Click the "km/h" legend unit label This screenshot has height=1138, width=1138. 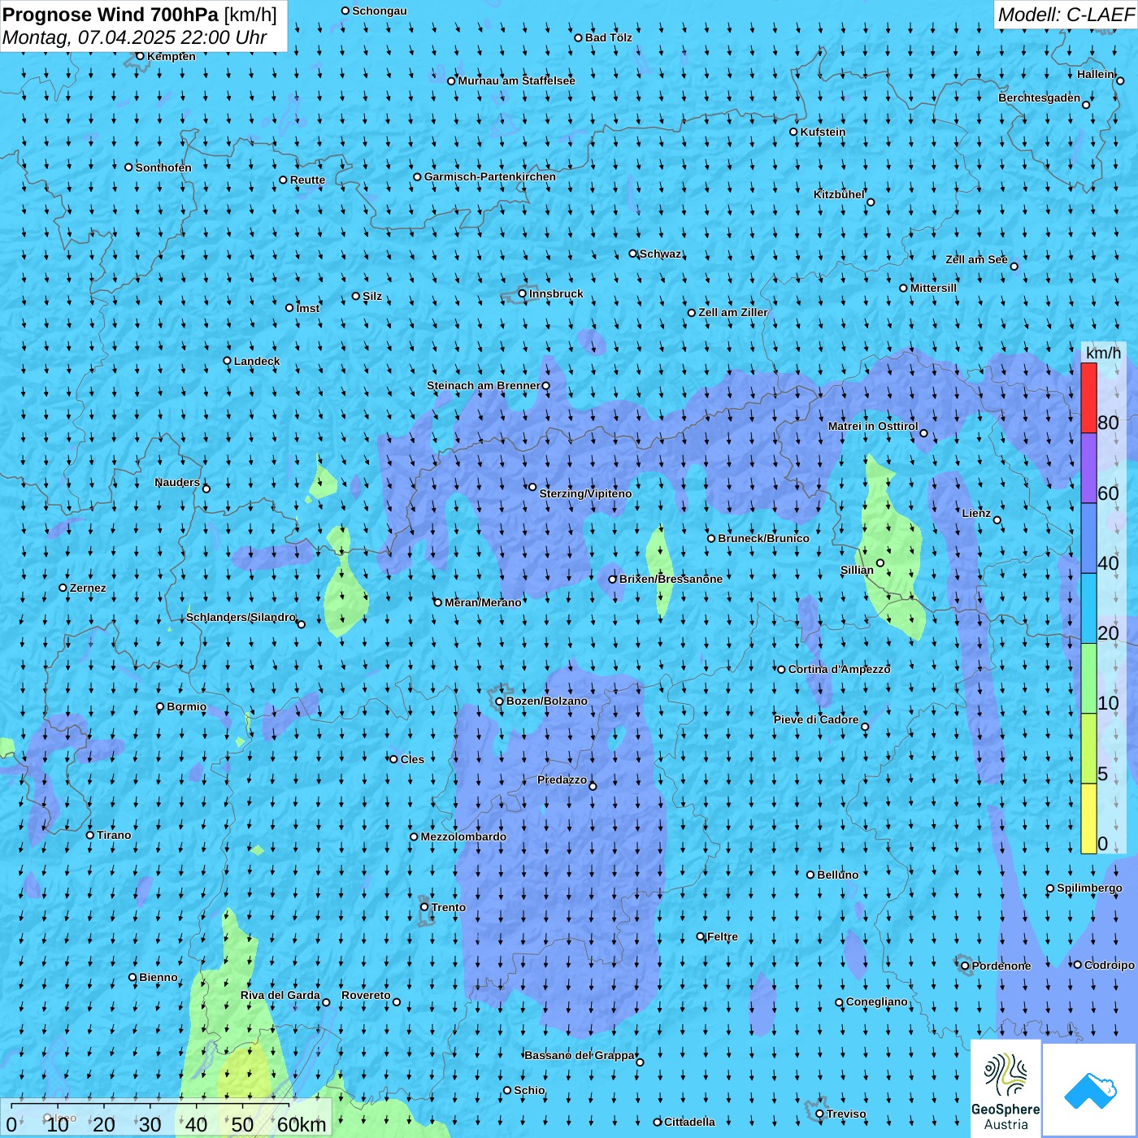click(1103, 353)
